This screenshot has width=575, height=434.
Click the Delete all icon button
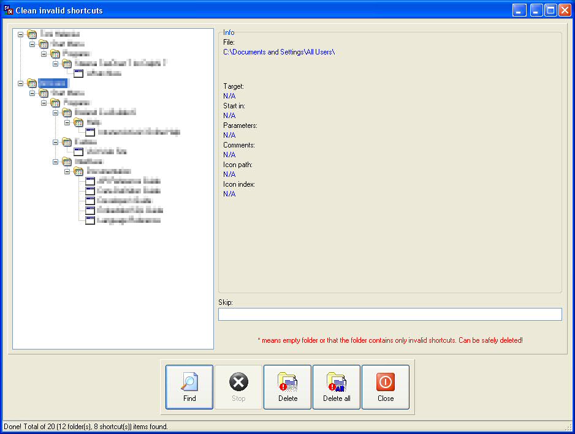point(337,387)
